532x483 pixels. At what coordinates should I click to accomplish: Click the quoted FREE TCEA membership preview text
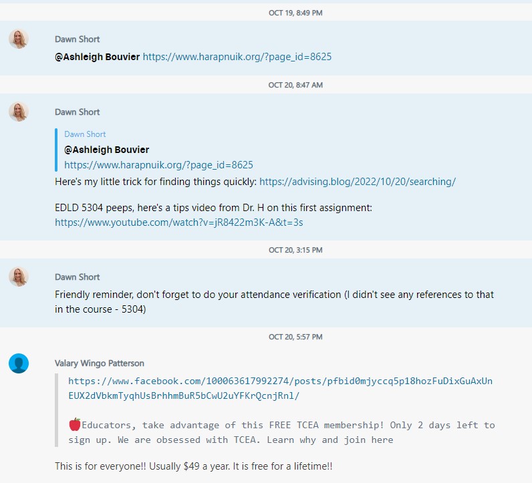pyautogui.click(x=281, y=432)
